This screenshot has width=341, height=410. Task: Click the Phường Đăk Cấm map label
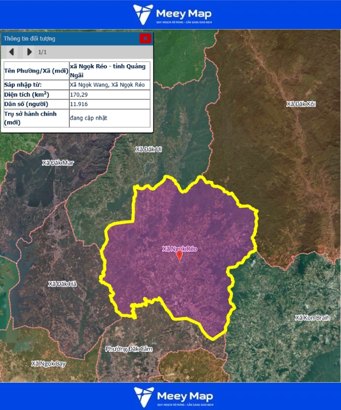point(129,349)
